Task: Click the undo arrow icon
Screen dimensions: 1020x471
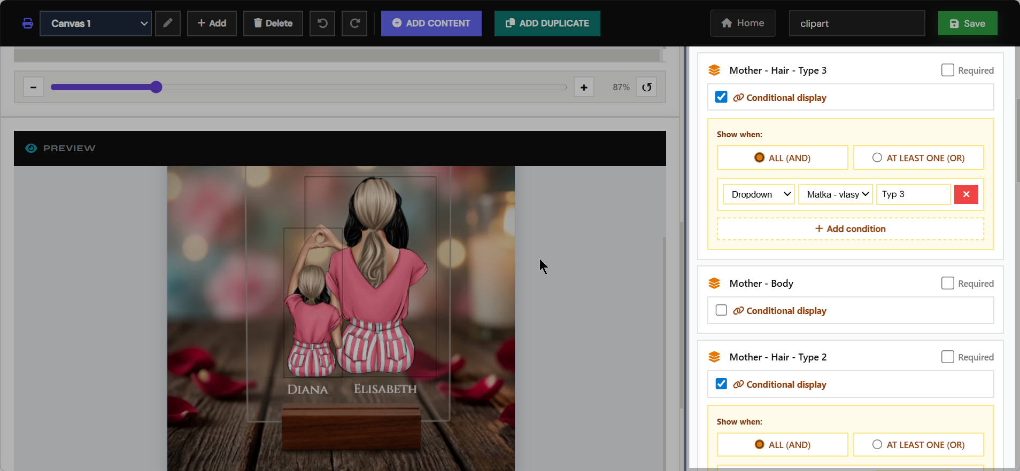Action: 322,23
